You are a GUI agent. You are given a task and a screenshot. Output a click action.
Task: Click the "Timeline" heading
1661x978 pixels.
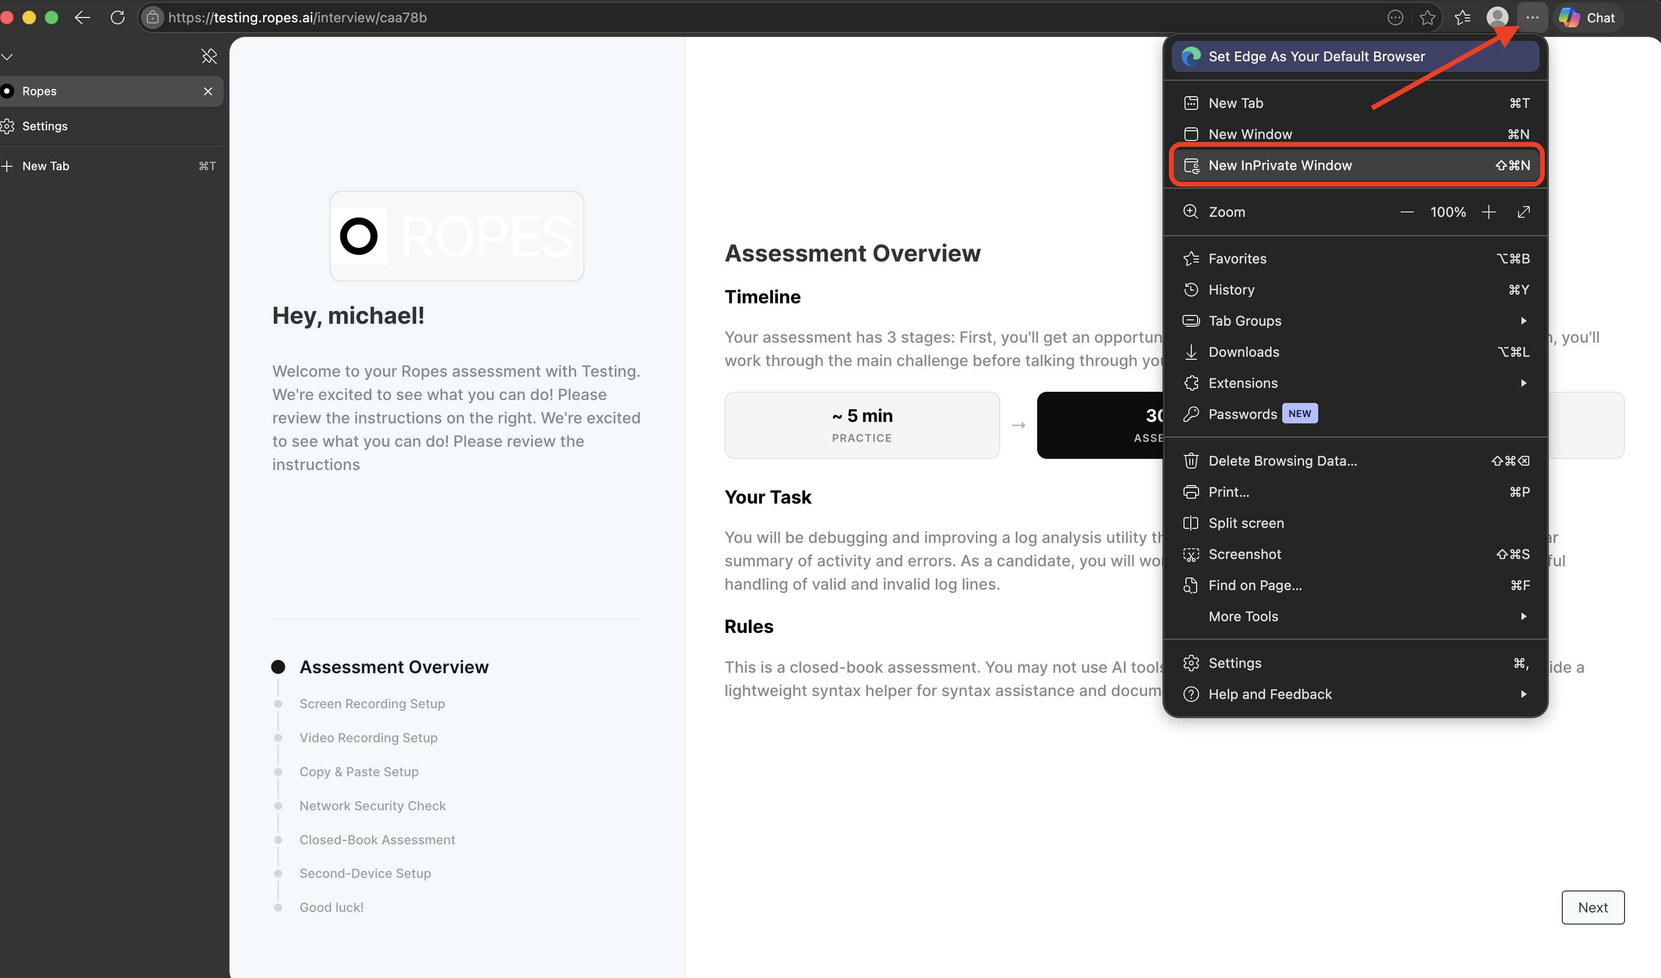[762, 297]
